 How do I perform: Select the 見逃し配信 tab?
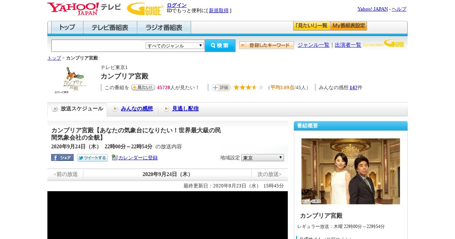(x=185, y=108)
